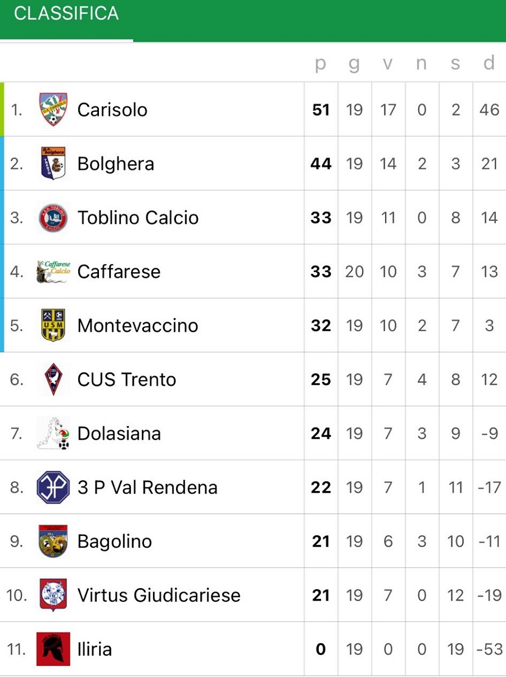Screen dimensions: 506x677
Task: Open the Virtus Giudicariese shield logo
Action: (53, 595)
